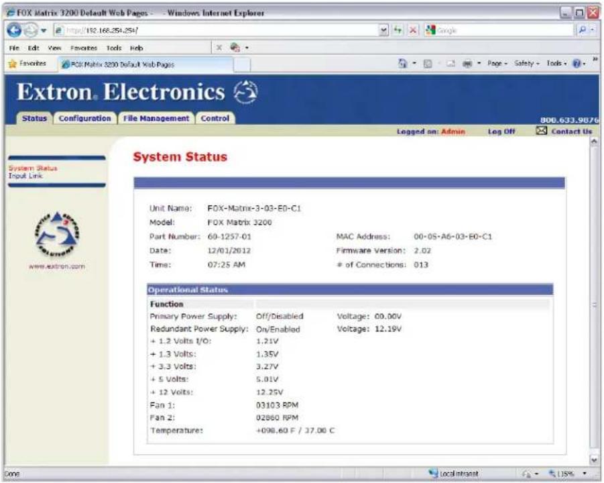This screenshot has width=604, height=483.
Task: Click the red Stop loading icon
Action: pyautogui.click(x=413, y=30)
